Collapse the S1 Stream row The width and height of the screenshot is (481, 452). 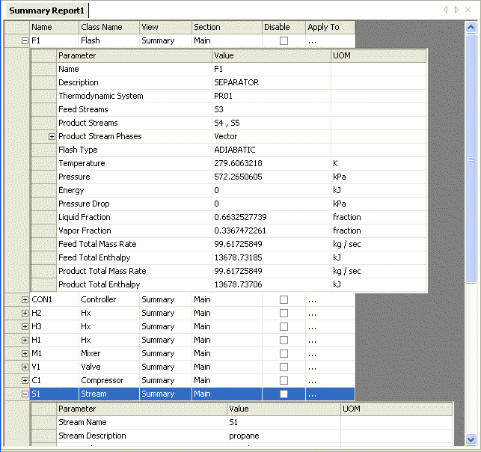(25, 394)
